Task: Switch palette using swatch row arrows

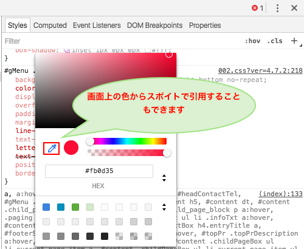Action: [x=164, y=207]
